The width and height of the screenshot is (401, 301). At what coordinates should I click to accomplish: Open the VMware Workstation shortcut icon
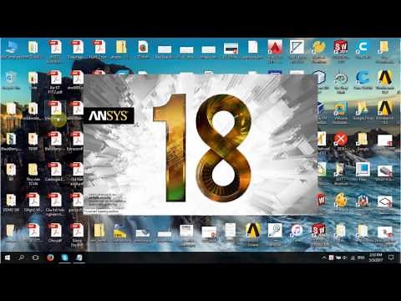tap(341, 109)
